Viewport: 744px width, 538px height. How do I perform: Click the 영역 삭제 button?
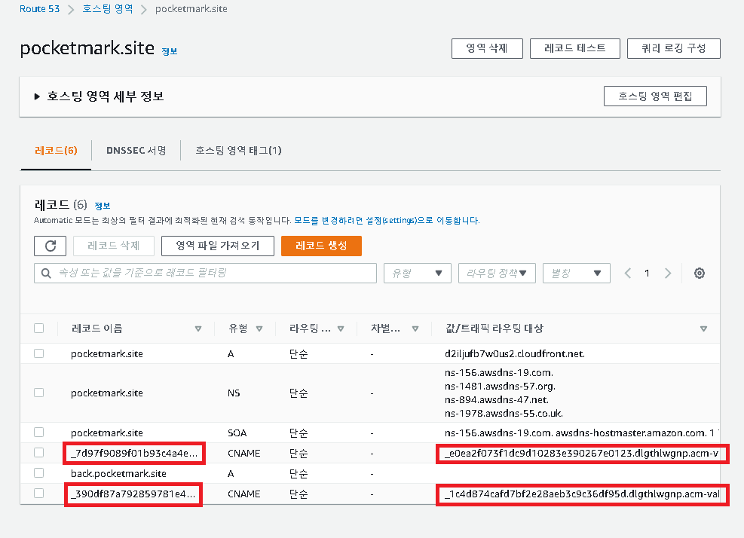pyautogui.click(x=487, y=48)
